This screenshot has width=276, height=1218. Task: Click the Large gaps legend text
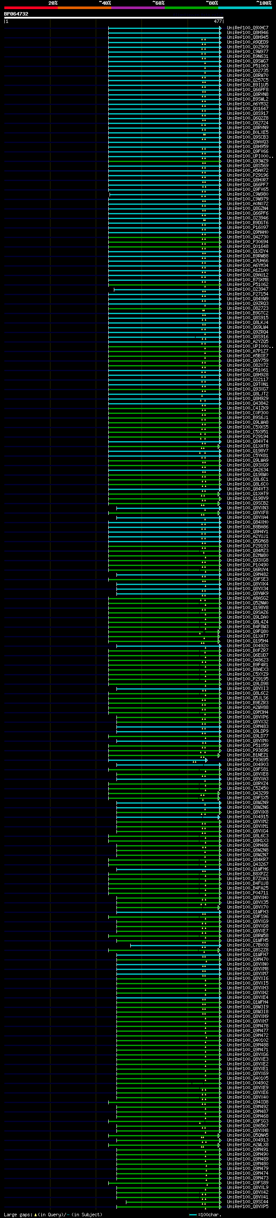coord(19,1214)
